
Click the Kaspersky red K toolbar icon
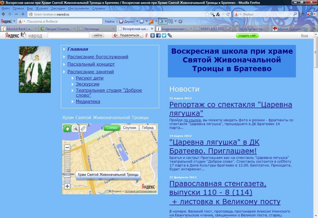[309, 14]
